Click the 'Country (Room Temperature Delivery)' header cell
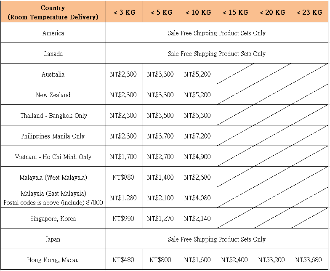This screenshot has width=330, height=271. click(x=53, y=12)
